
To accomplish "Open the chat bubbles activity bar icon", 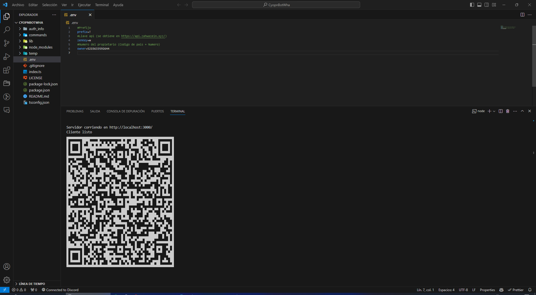I will [7, 110].
